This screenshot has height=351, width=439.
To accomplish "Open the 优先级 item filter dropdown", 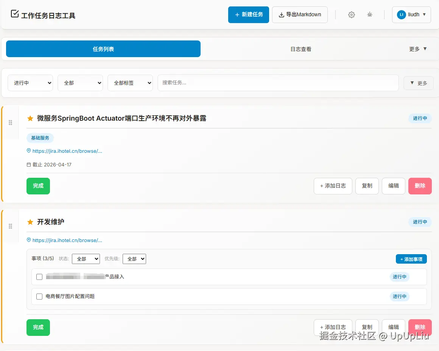I will (x=134, y=259).
